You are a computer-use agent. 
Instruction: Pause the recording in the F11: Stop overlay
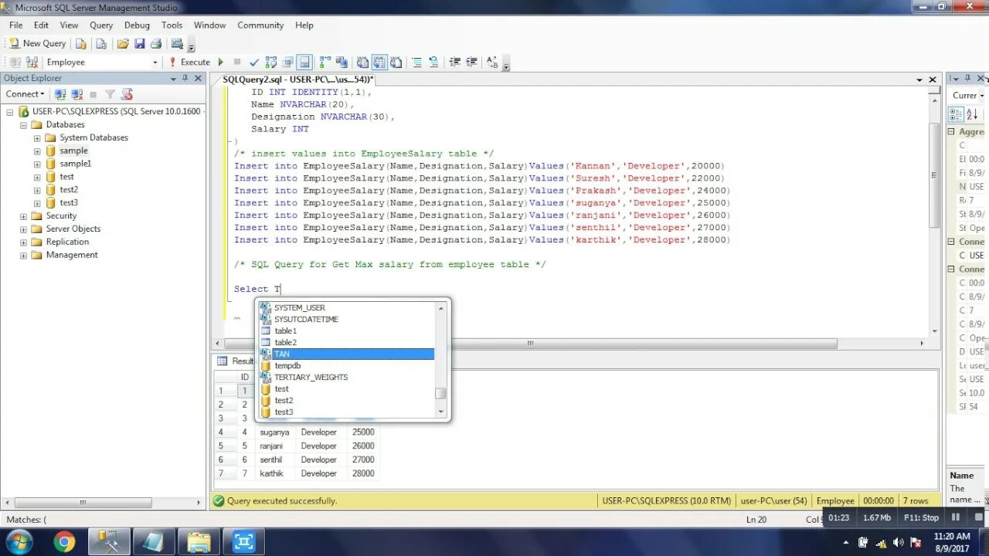956,517
